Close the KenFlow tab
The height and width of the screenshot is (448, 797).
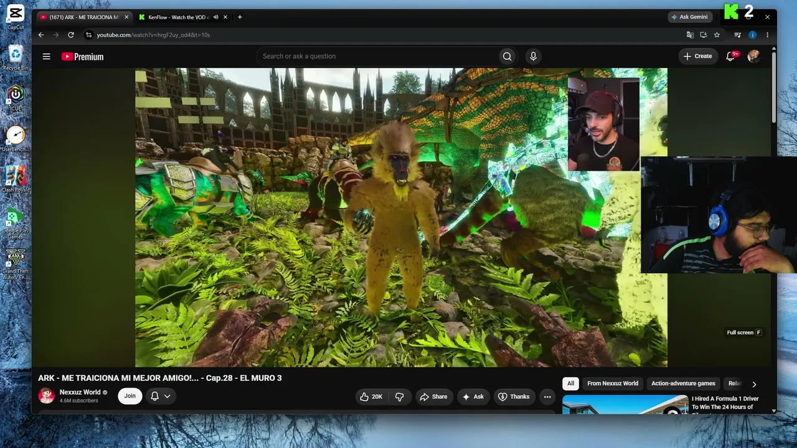[225, 17]
